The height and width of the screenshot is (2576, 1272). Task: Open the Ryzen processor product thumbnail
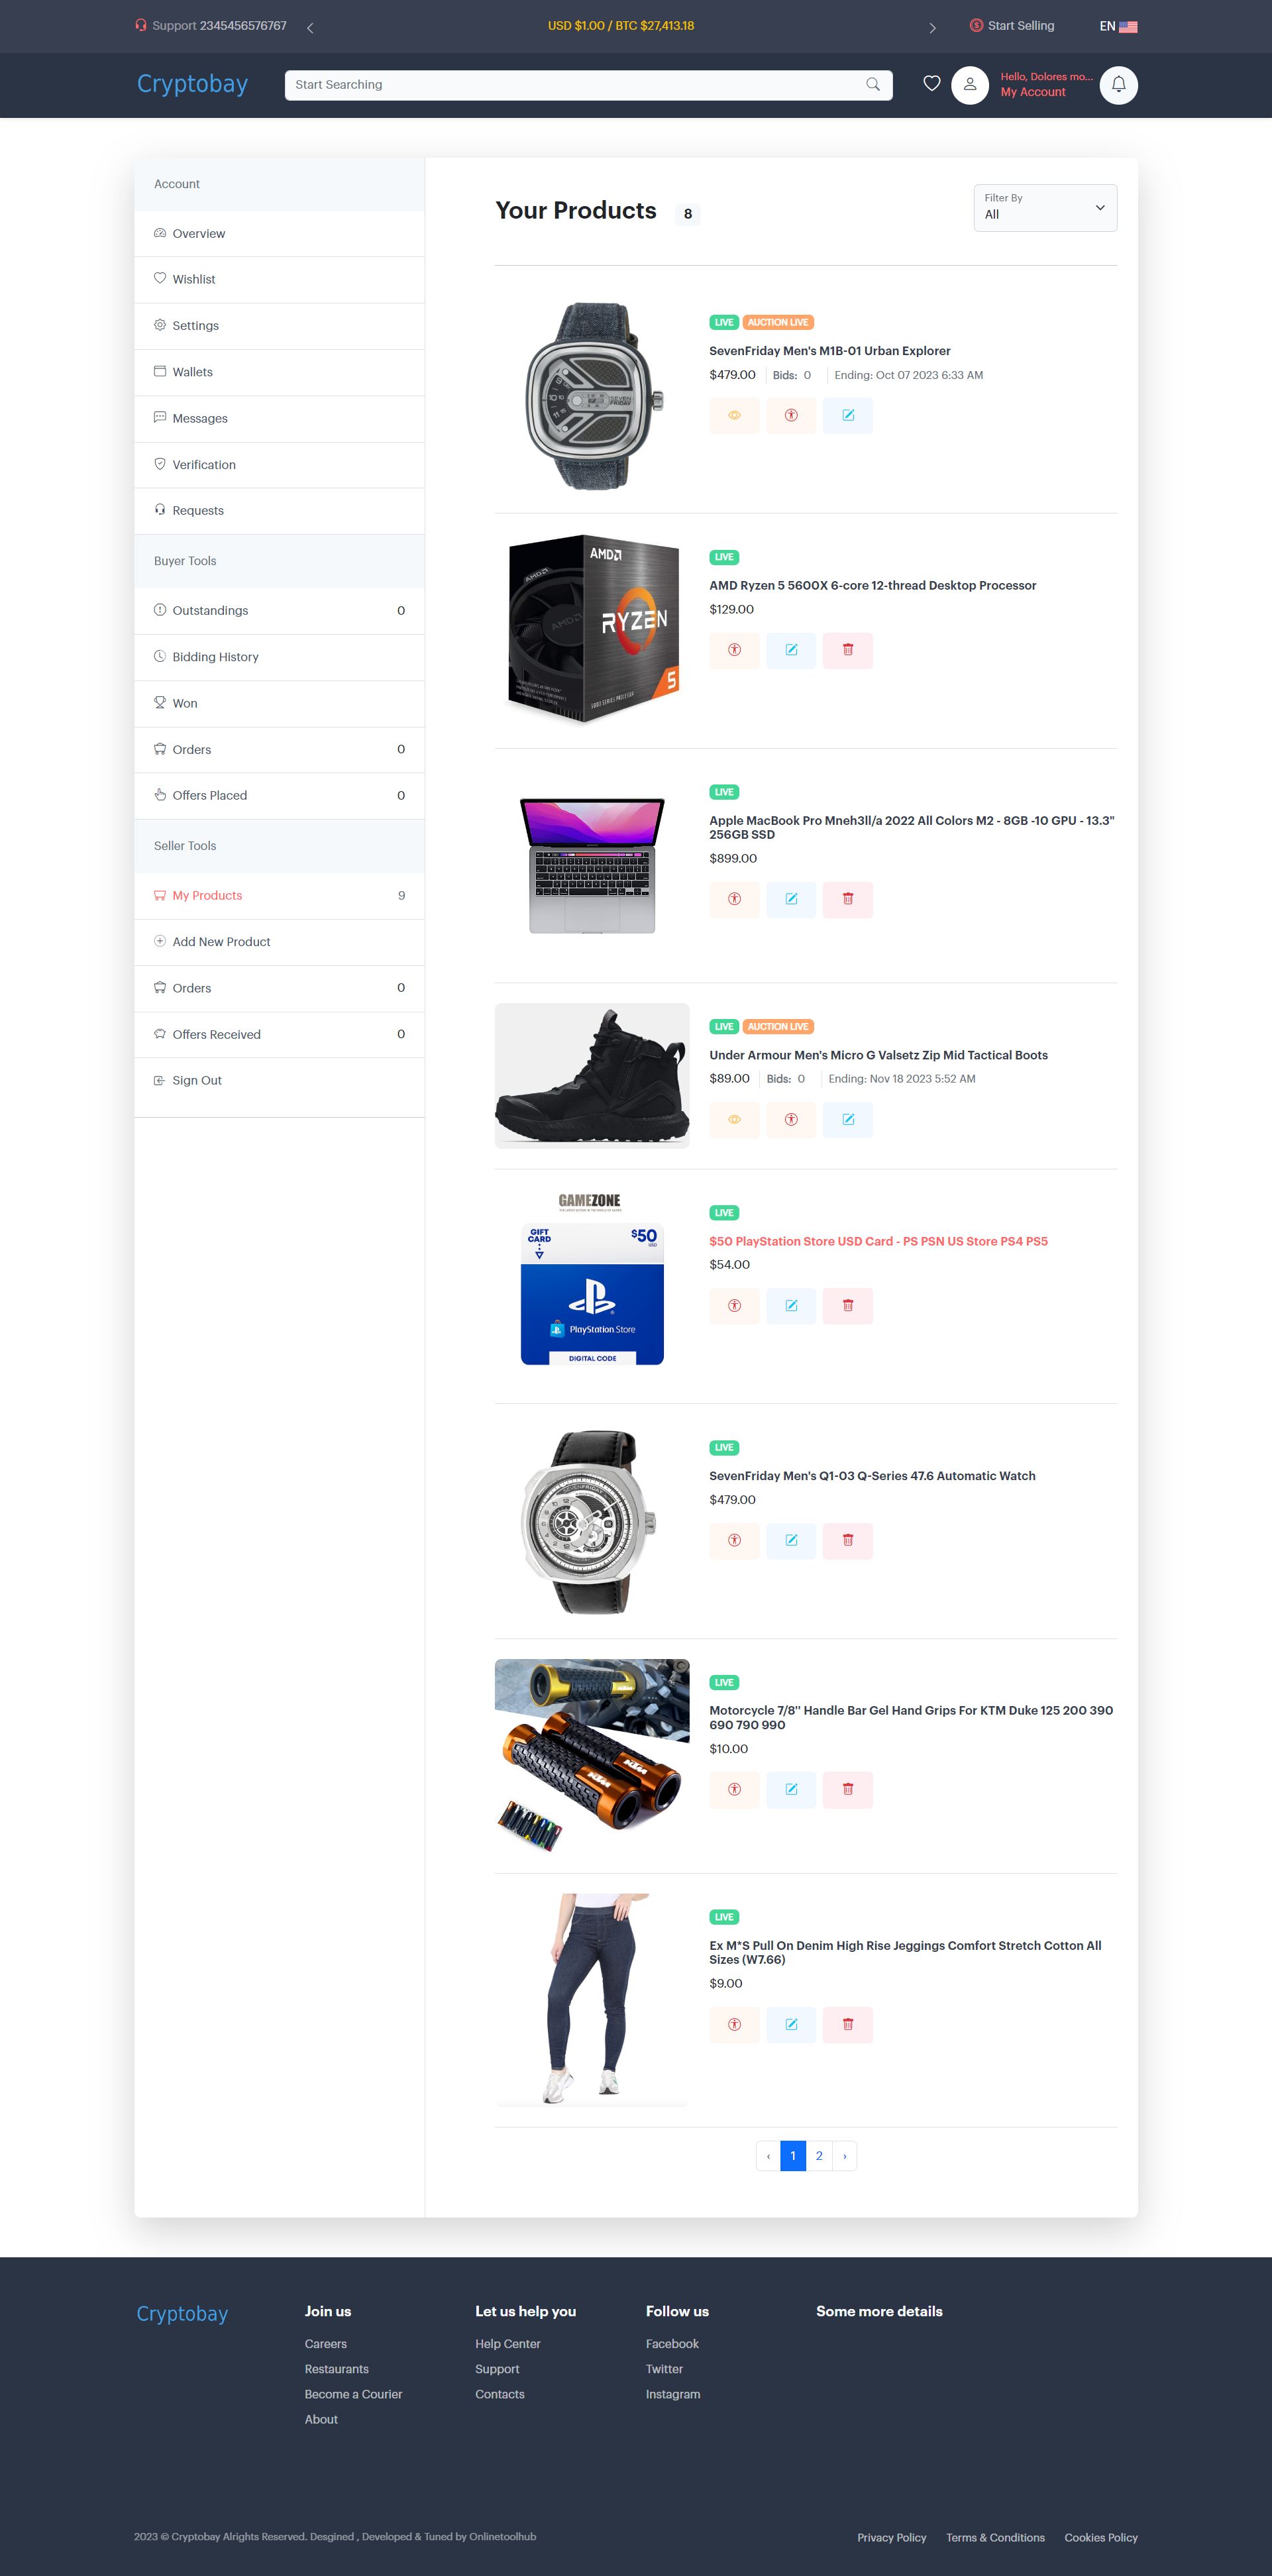[x=592, y=630]
